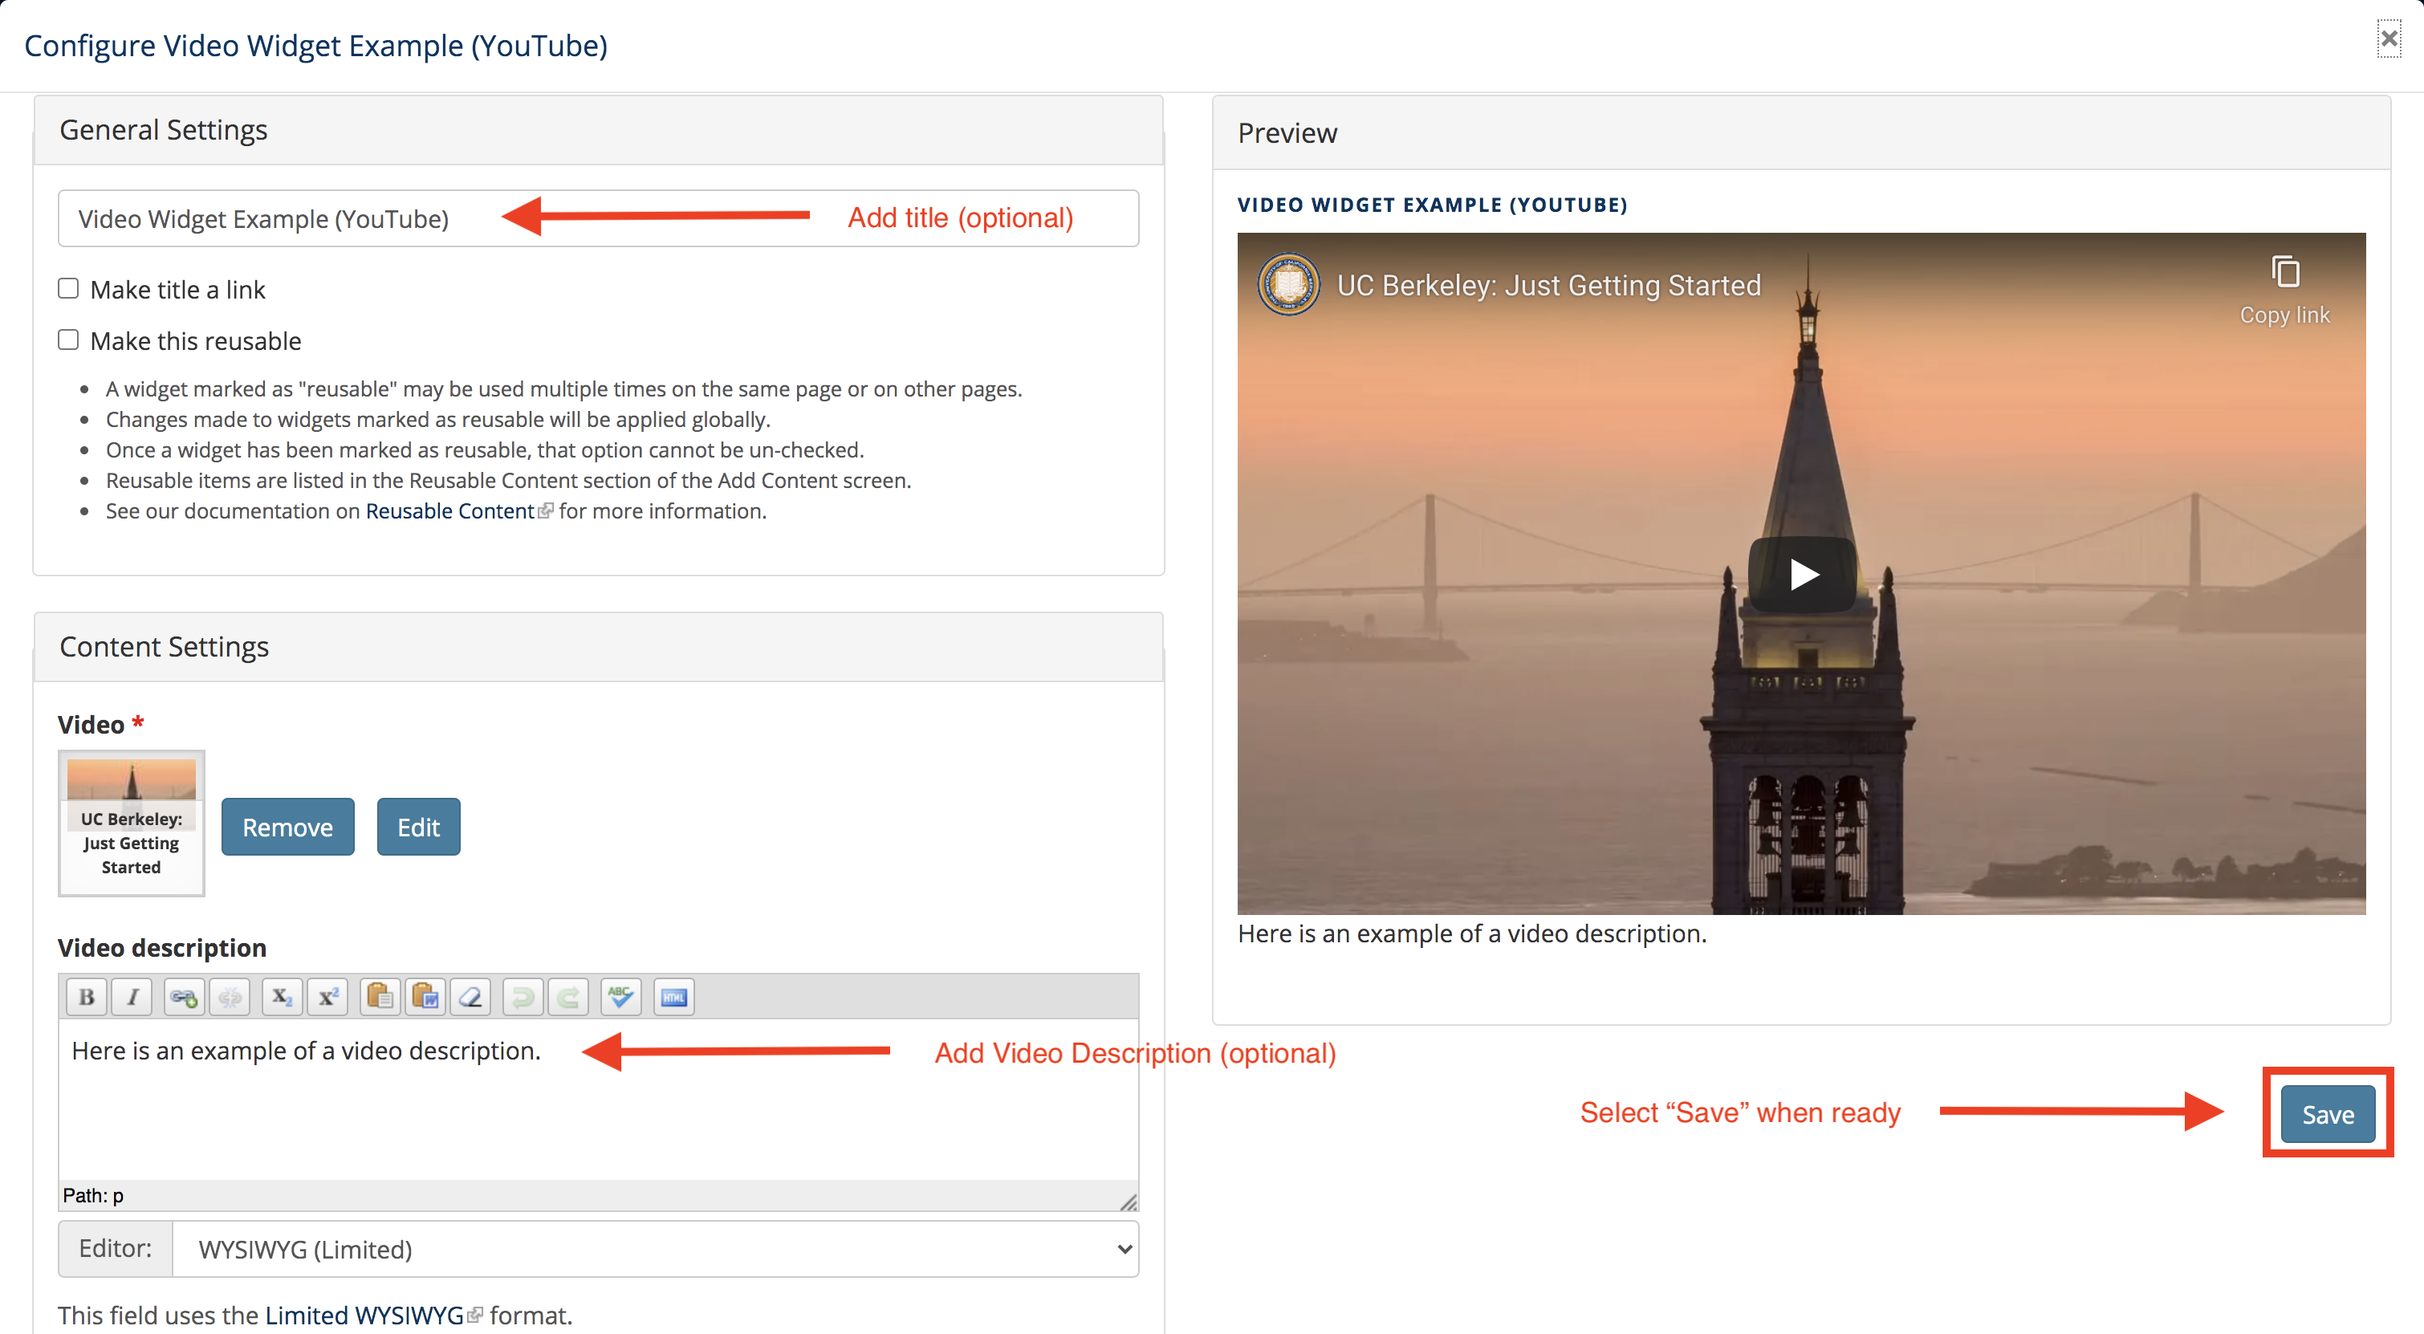Screen dimensions: 2424x1334
Task: Select the superscript icon
Action: [327, 996]
